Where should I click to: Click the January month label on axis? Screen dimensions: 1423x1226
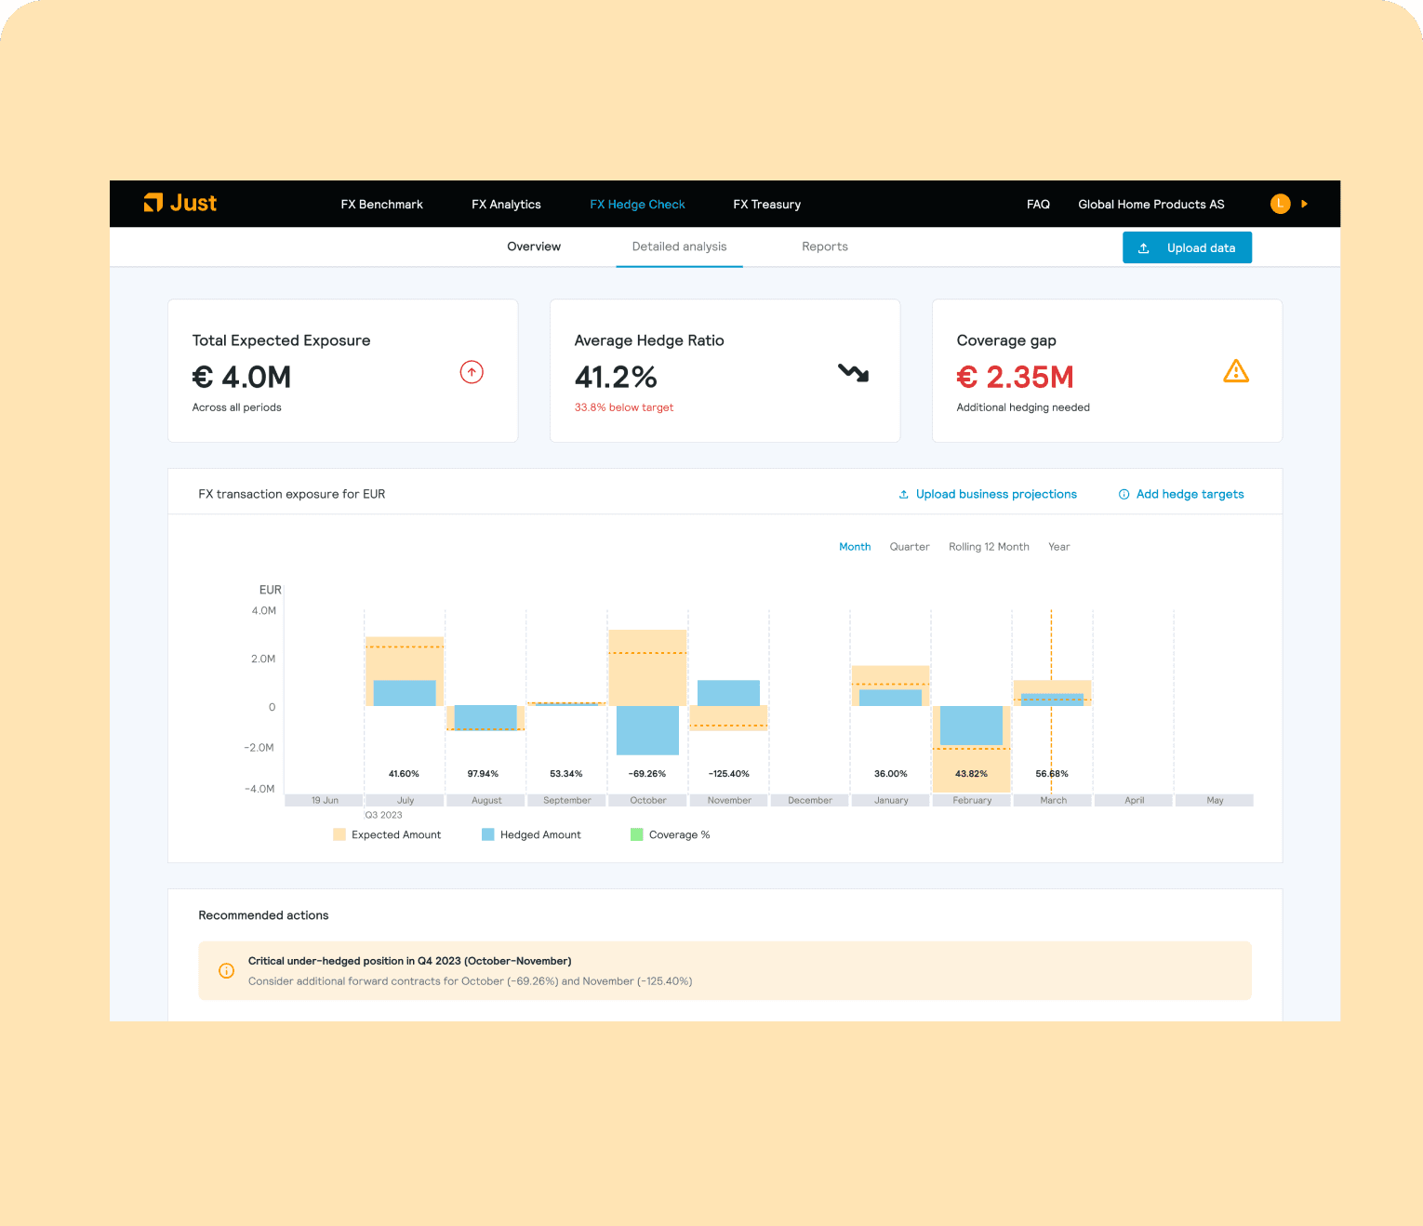(891, 800)
